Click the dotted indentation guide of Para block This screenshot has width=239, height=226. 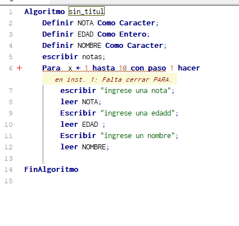click(x=43, y=124)
